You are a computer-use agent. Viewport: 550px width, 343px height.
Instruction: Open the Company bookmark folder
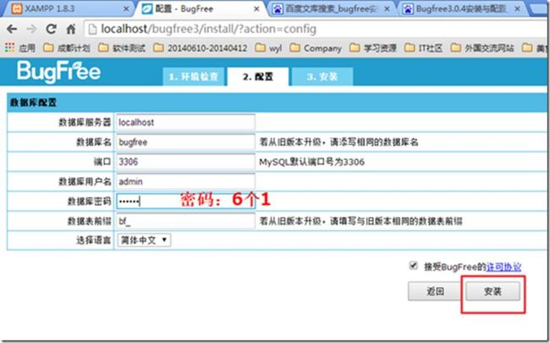(x=316, y=48)
